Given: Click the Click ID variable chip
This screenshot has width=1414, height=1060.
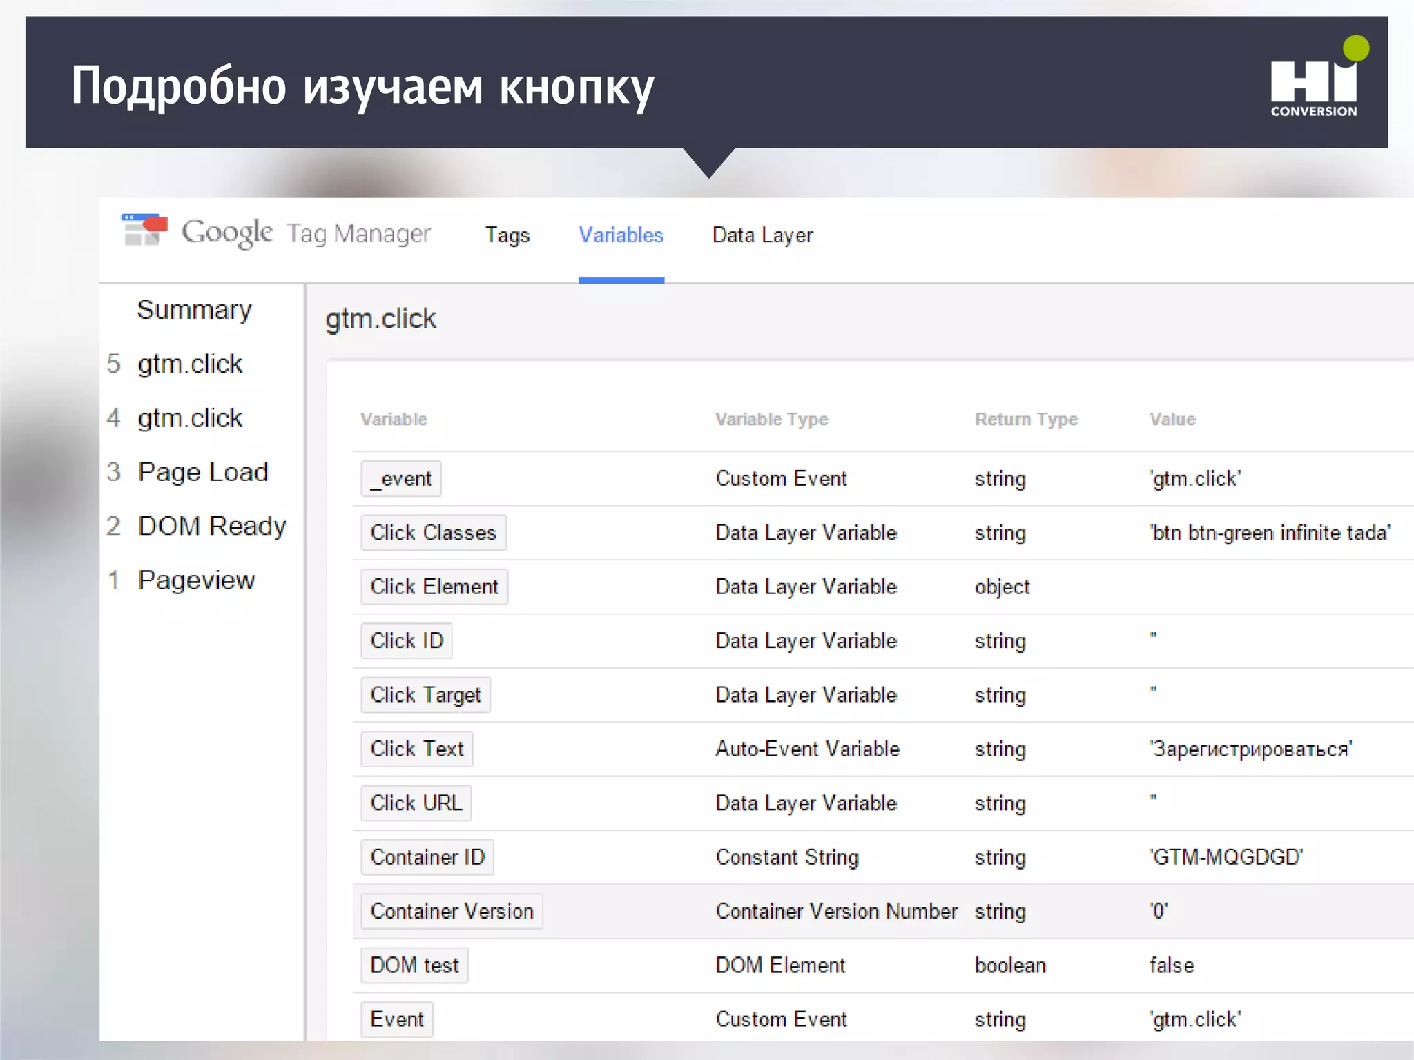Looking at the screenshot, I should (406, 641).
